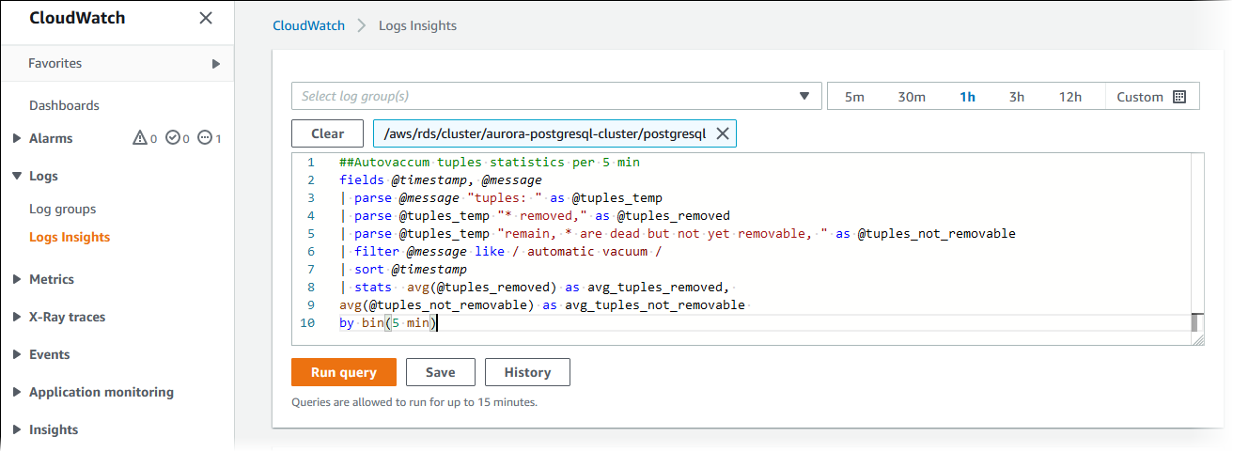Click the query editor vertical scrollbar
This screenshot has height=452, width=1233.
(1195, 322)
